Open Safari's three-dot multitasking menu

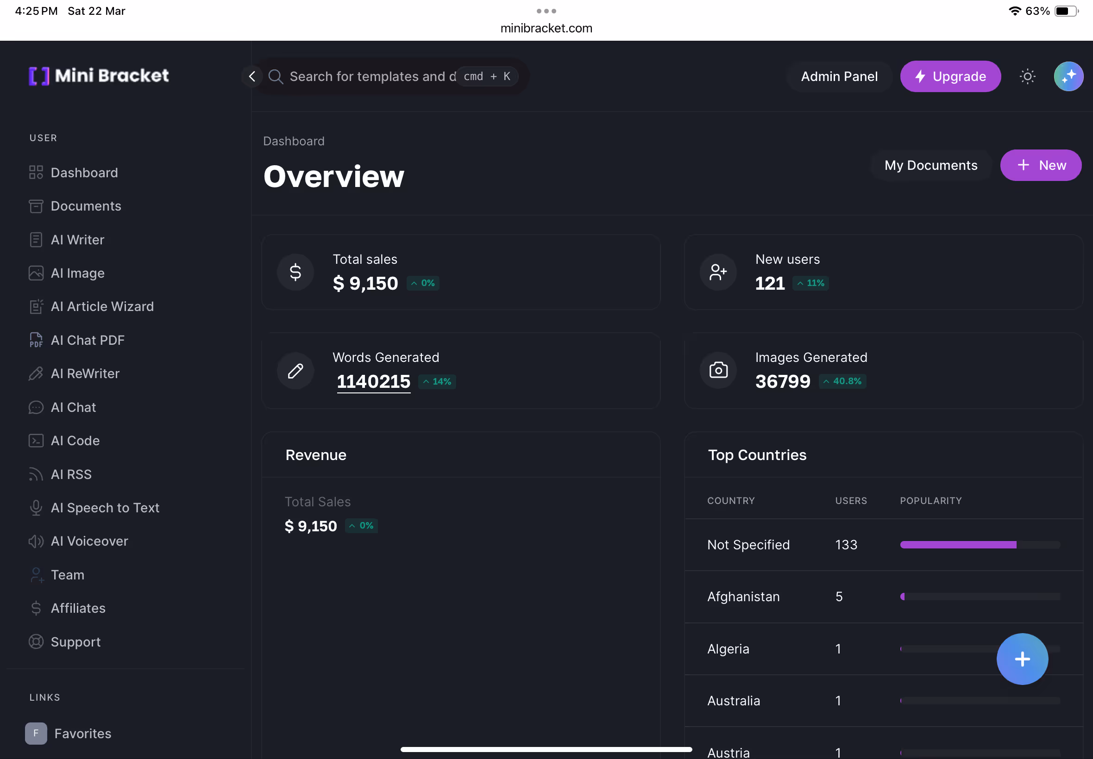coord(546,11)
